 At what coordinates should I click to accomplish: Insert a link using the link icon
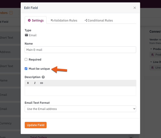41,83
